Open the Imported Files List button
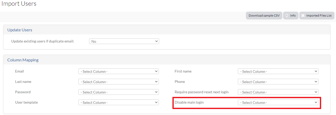This screenshot has width=336, height=115. 317,16
